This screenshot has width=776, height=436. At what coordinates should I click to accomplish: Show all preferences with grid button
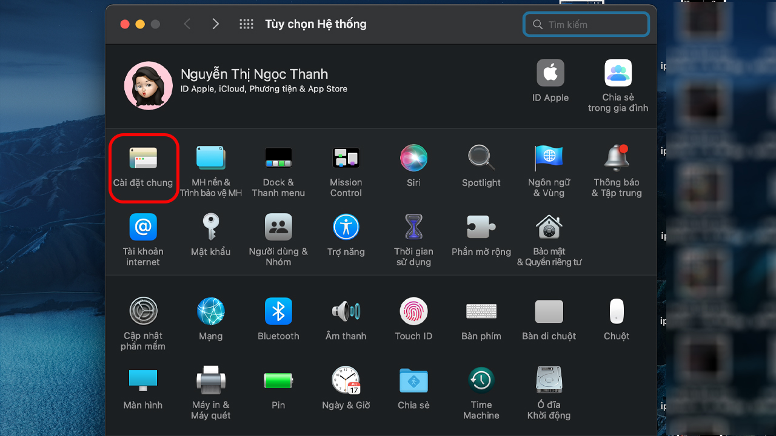pyautogui.click(x=246, y=24)
